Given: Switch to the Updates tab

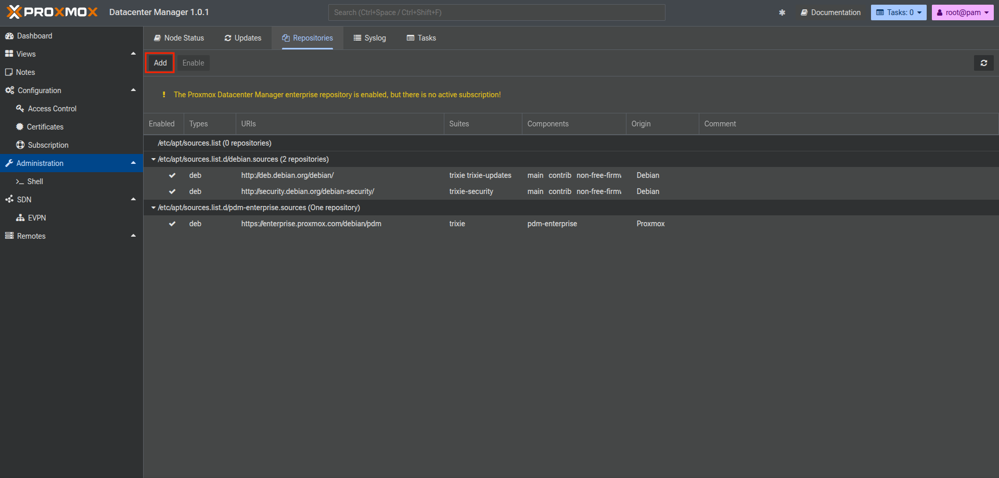Looking at the screenshot, I should pyautogui.click(x=243, y=38).
